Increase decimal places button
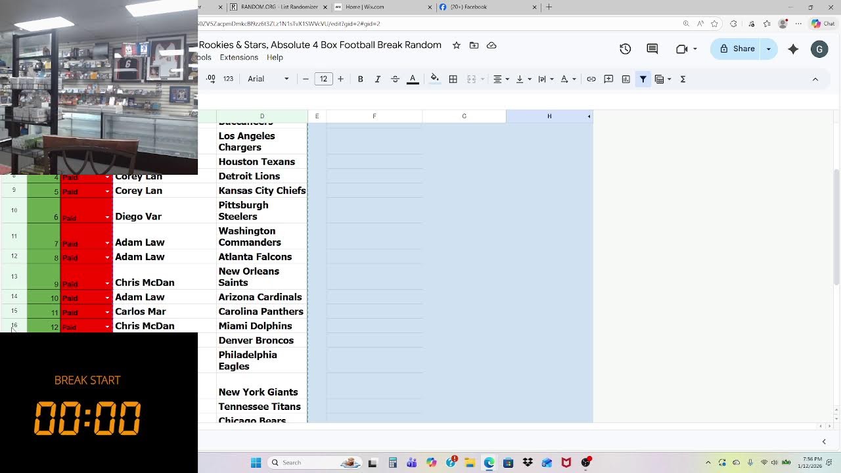Viewport: 841px width, 473px height. point(210,79)
